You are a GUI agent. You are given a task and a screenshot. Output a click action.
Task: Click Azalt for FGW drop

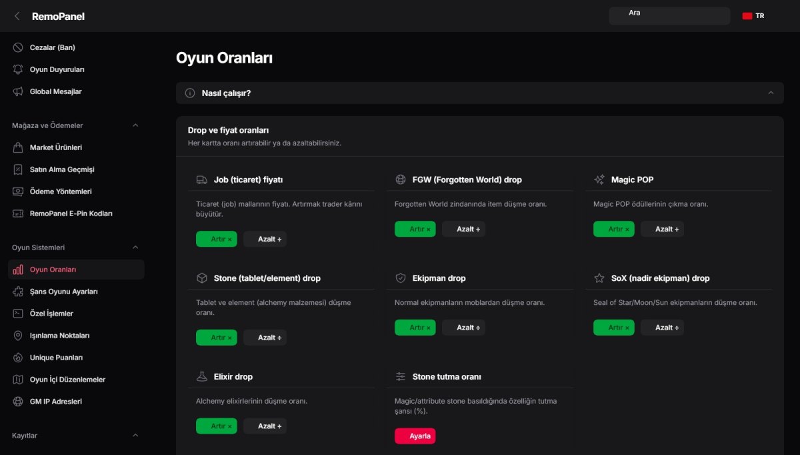coord(463,229)
